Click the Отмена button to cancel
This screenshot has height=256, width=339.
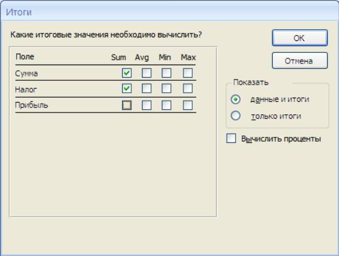[300, 61]
